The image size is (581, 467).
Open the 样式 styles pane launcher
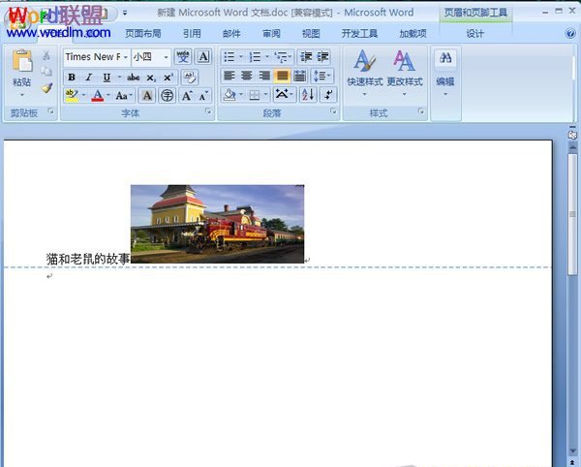tap(421, 110)
